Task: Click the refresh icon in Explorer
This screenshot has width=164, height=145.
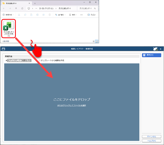Action: click(x=22, y=8)
